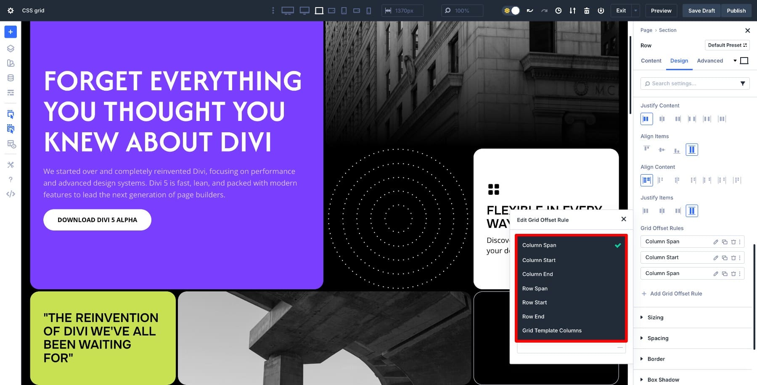Click pencil edit icon on Column Start rule

click(x=715, y=258)
